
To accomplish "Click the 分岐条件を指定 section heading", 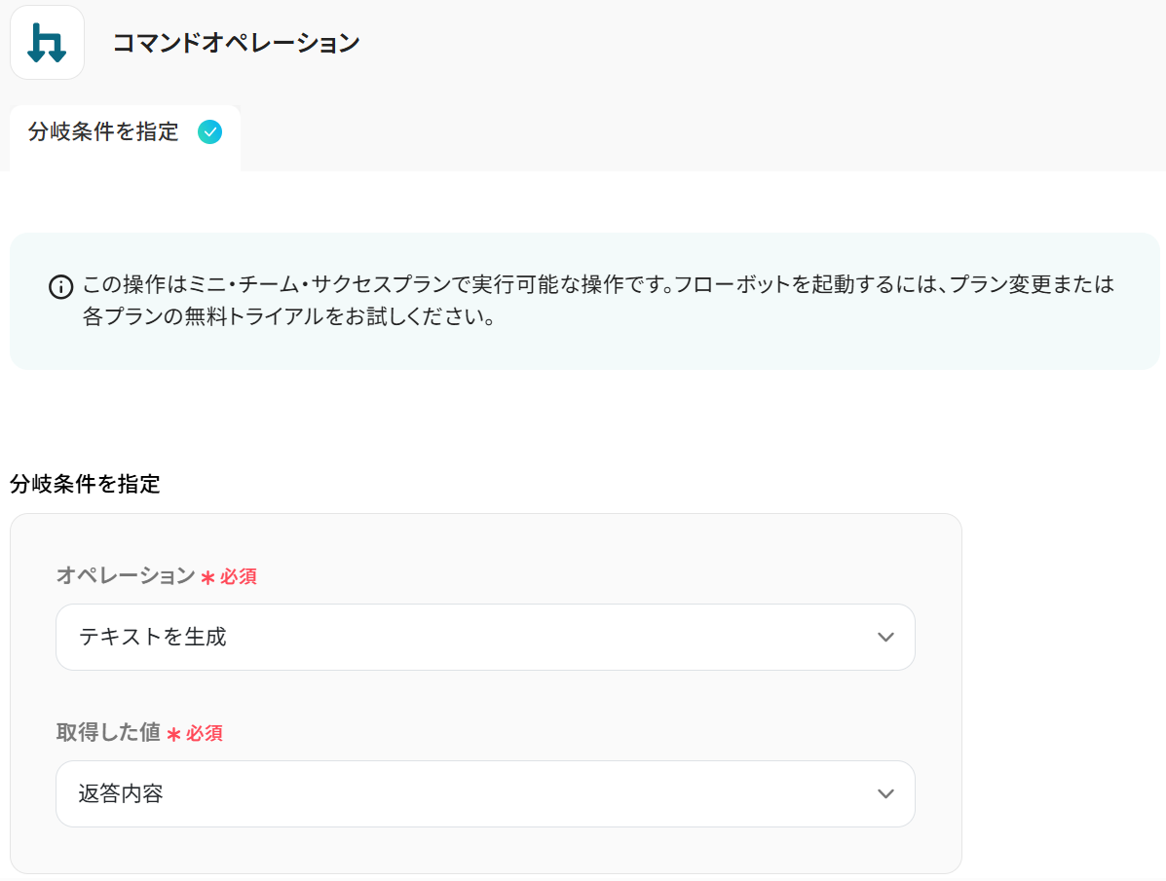I will pyautogui.click(x=85, y=484).
